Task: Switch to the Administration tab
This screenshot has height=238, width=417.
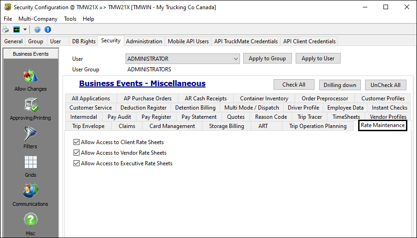Action: coord(144,41)
